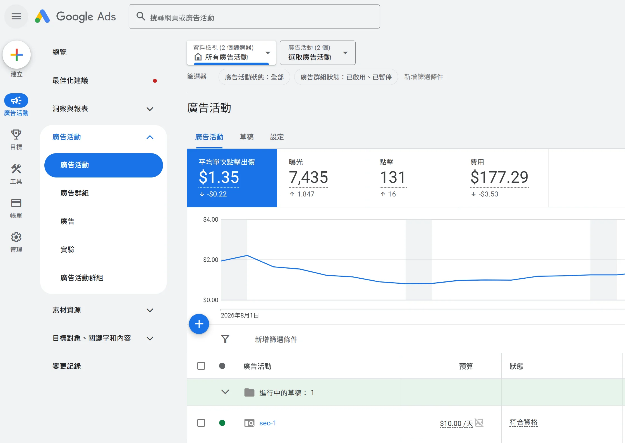
Task: Click 新增篩選條件 beside the funnel icon
Action: 276,339
